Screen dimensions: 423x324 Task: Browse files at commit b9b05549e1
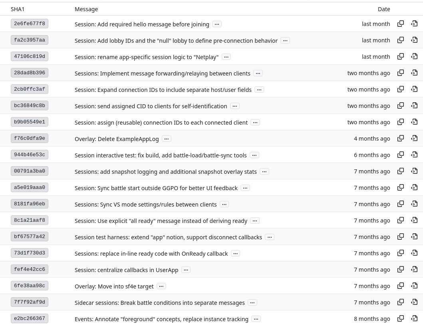click(414, 122)
